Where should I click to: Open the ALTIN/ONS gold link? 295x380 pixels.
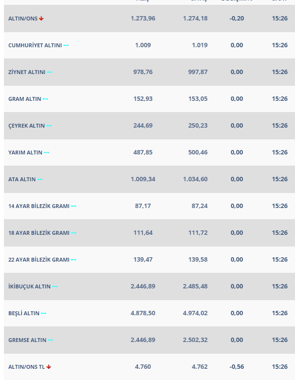click(x=23, y=19)
